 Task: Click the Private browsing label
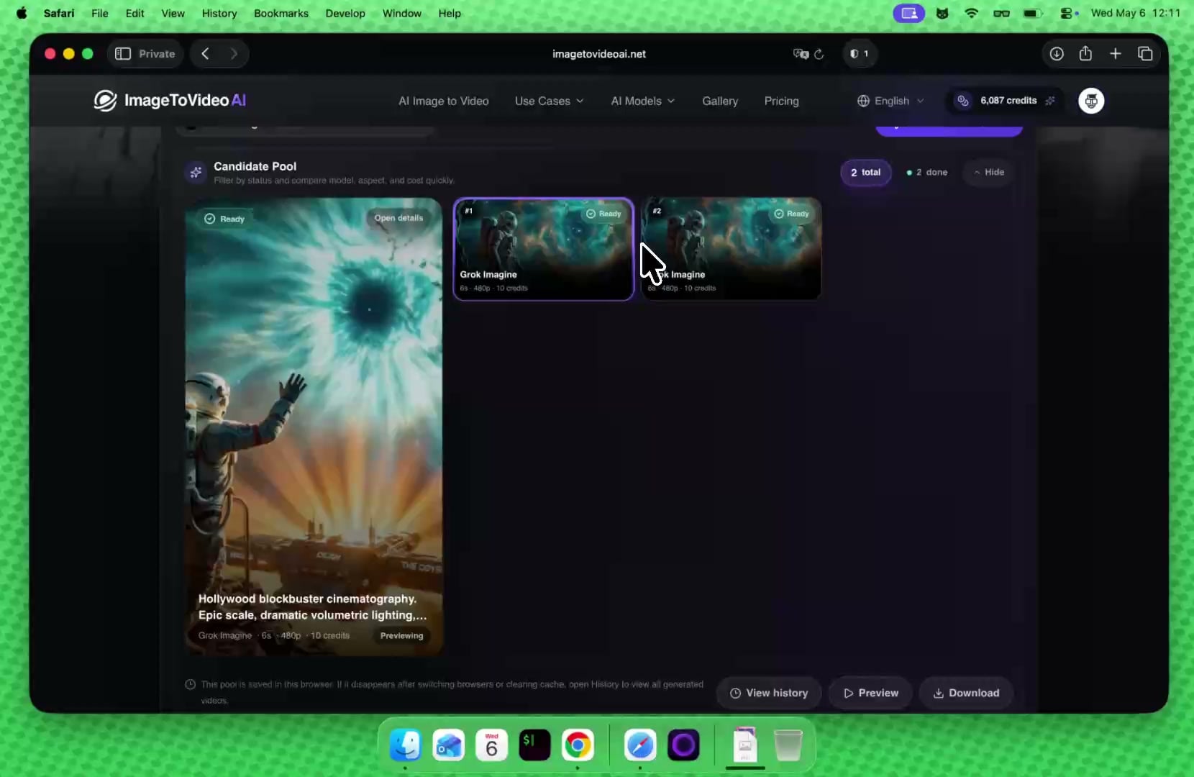[157, 54]
